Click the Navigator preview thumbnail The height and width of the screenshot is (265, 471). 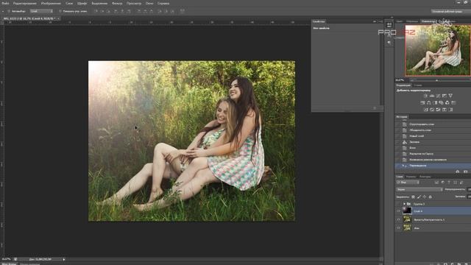pyautogui.click(x=437, y=50)
